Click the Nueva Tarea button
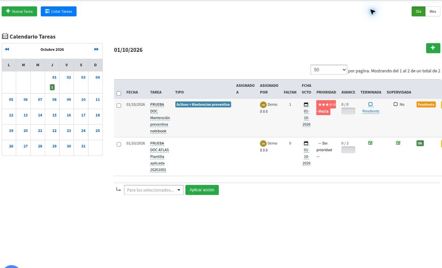 point(19,11)
